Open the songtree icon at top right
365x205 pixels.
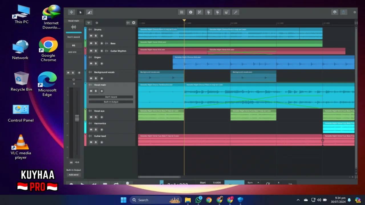[x=335, y=12]
